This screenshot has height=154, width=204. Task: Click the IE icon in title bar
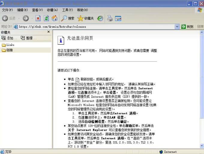click(2, 3)
